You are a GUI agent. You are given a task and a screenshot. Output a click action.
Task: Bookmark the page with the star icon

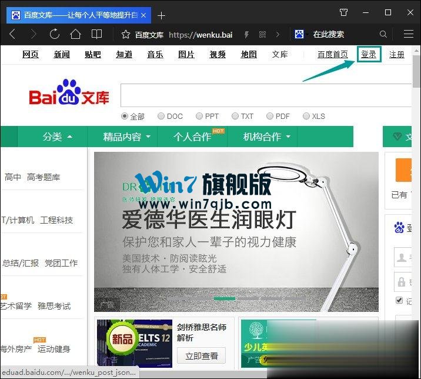(125, 34)
